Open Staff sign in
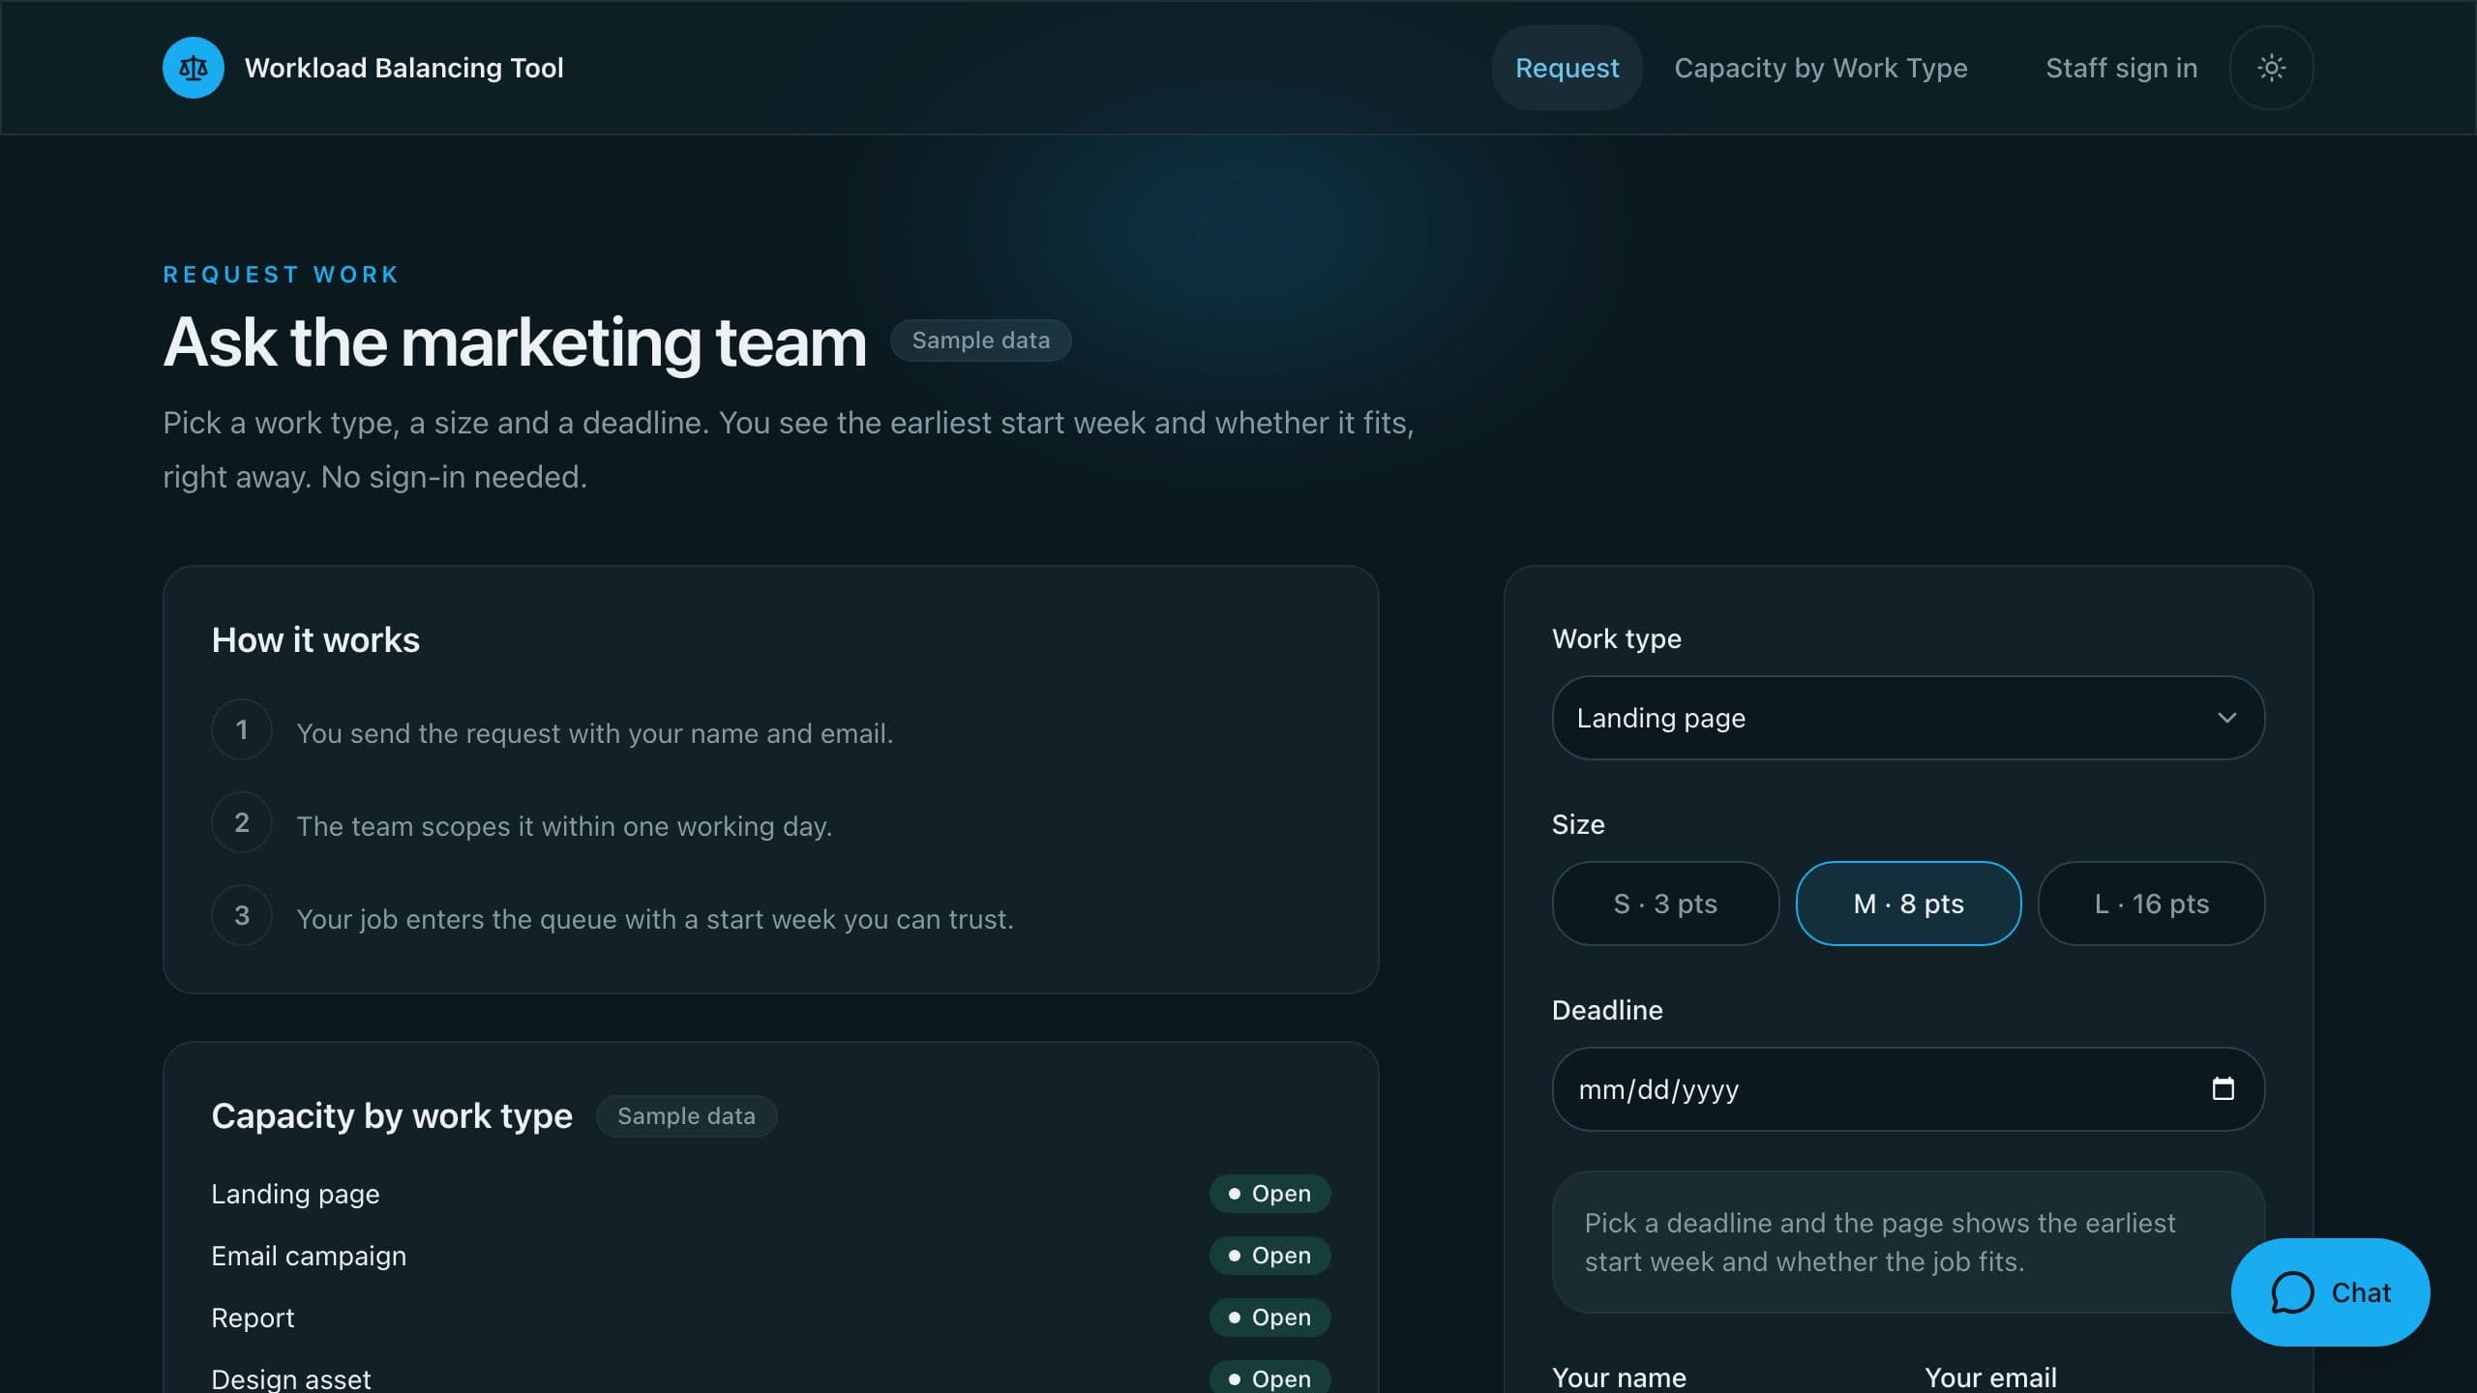2477x1393 pixels. tap(2121, 68)
